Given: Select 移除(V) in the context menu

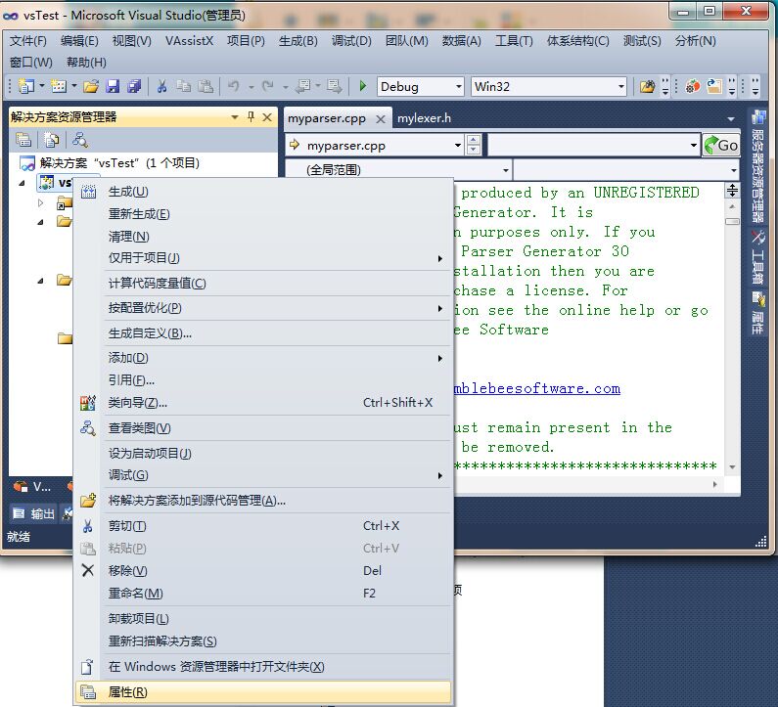Looking at the screenshot, I should 263,571.
